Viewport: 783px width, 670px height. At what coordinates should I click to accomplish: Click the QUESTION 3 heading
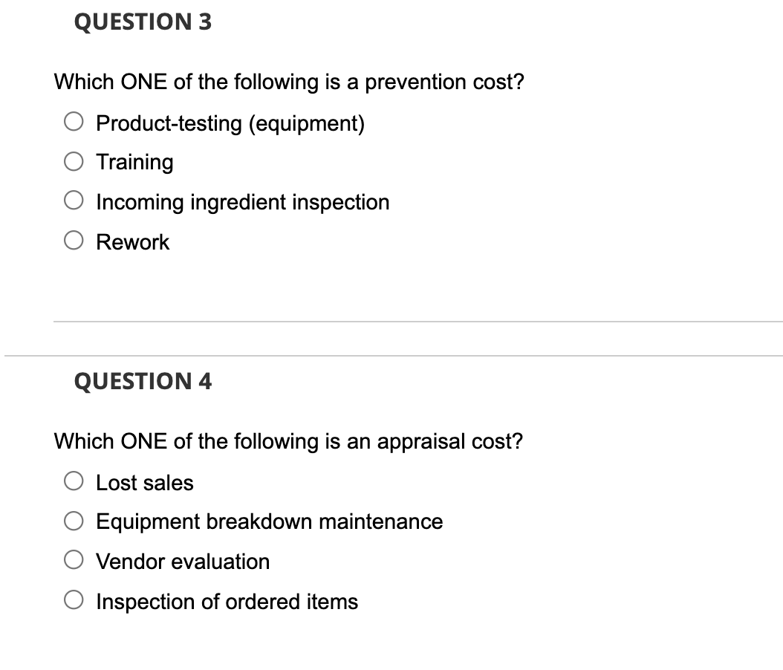pyautogui.click(x=143, y=22)
